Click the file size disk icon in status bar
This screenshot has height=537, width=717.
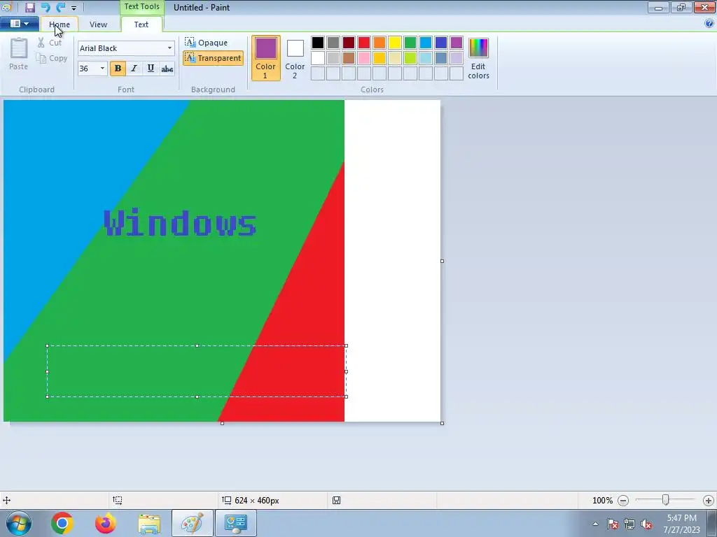[x=336, y=500]
